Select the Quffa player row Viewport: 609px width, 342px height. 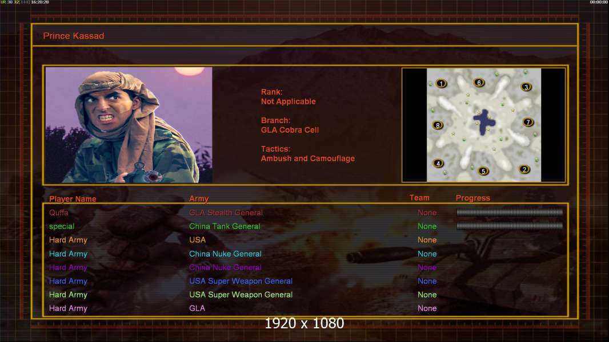point(305,213)
